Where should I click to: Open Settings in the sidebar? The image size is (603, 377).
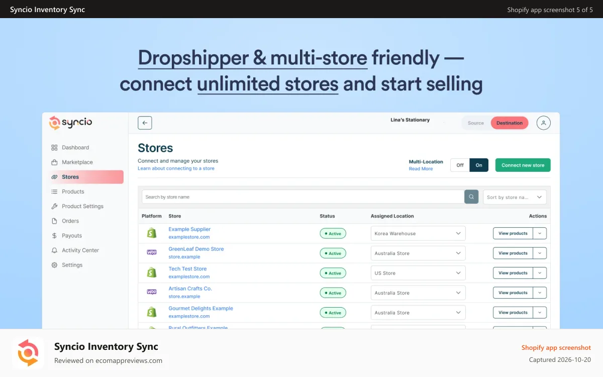coord(72,265)
